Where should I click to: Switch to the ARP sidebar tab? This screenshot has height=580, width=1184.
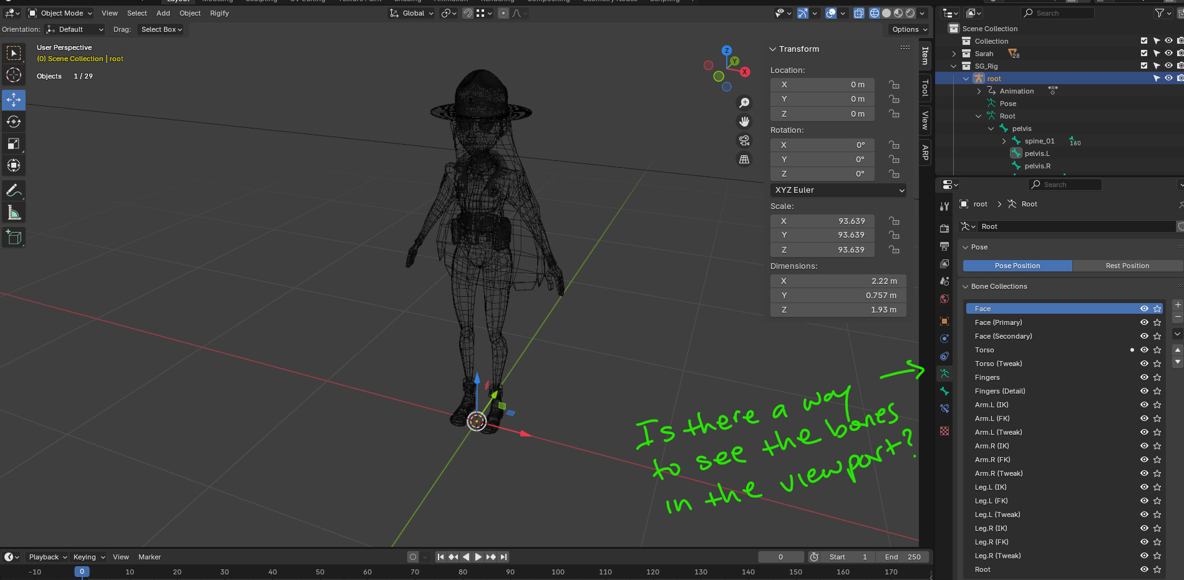click(x=925, y=152)
